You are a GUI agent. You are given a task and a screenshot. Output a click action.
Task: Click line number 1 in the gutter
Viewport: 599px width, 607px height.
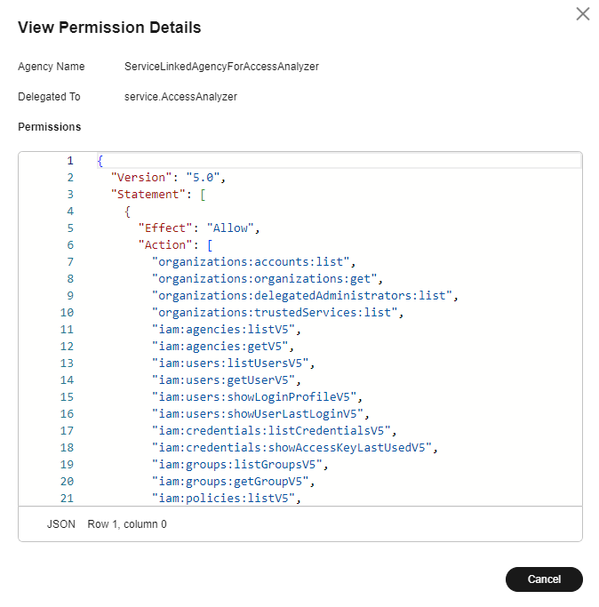click(x=69, y=161)
